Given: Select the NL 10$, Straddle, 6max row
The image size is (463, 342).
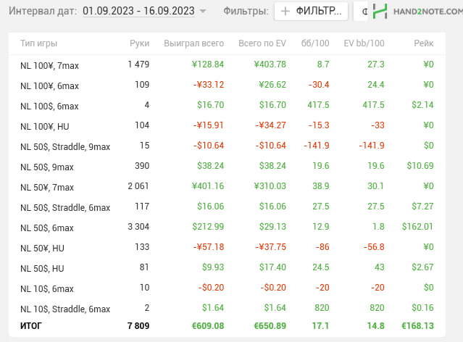Looking at the screenshot, I should (x=227, y=308).
